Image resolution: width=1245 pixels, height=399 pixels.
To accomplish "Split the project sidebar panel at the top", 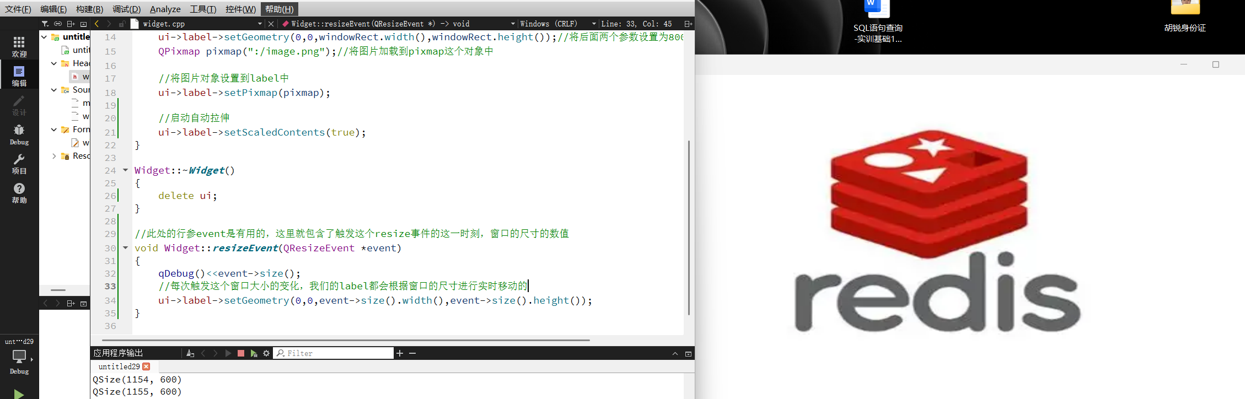I will pos(71,24).
